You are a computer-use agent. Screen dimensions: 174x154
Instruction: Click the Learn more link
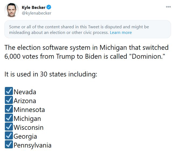click(121, 33)
